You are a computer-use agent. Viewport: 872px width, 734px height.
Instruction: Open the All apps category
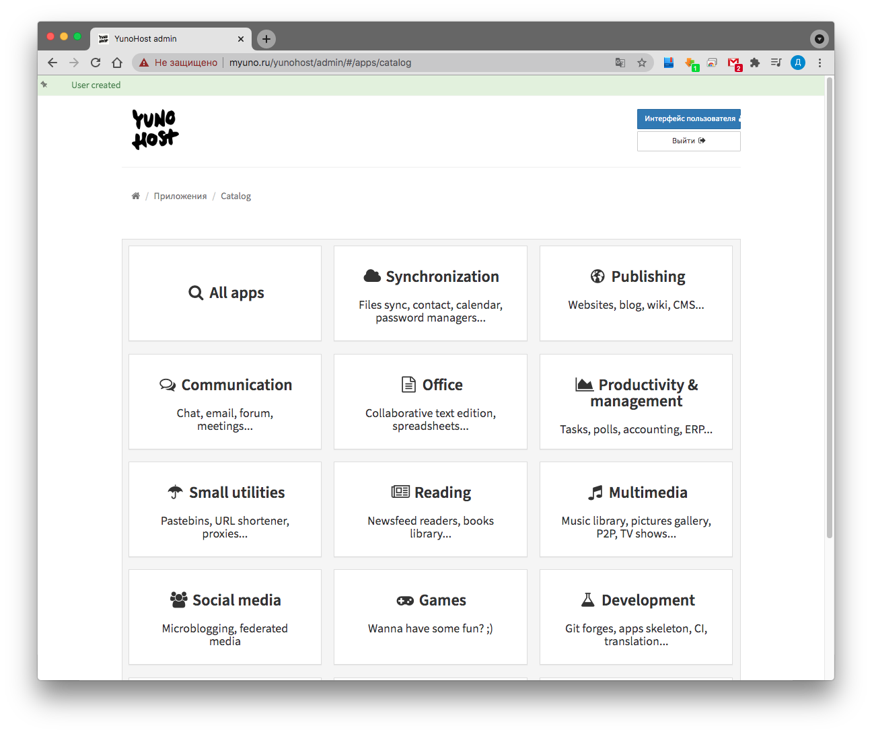225,293
